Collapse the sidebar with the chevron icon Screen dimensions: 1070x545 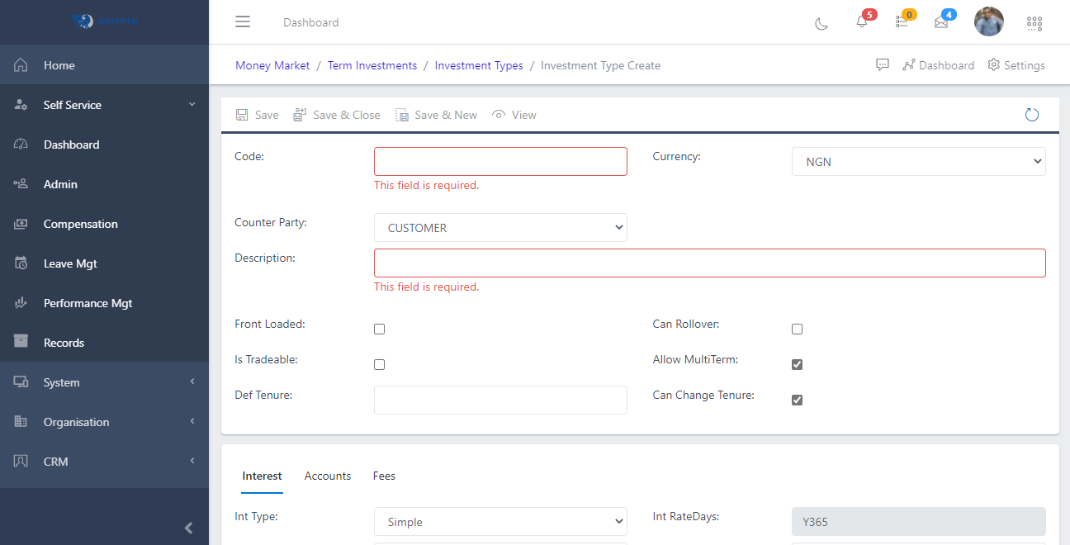click(187, 528)
